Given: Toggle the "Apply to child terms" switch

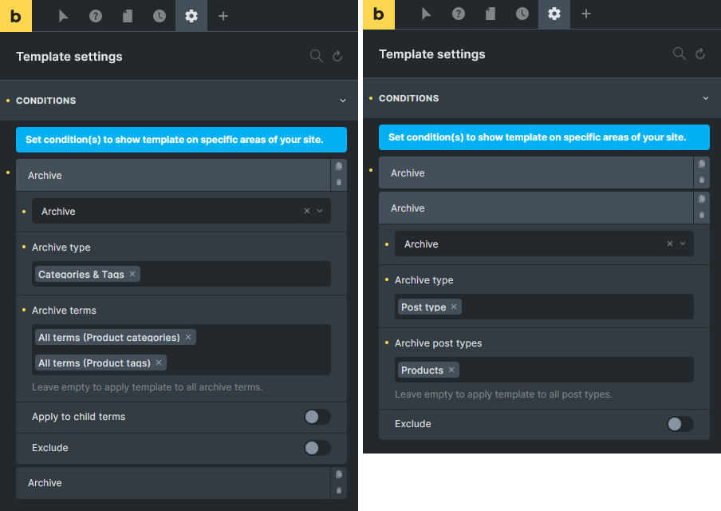Looking at the screenshot, I should tap(317, 417).
